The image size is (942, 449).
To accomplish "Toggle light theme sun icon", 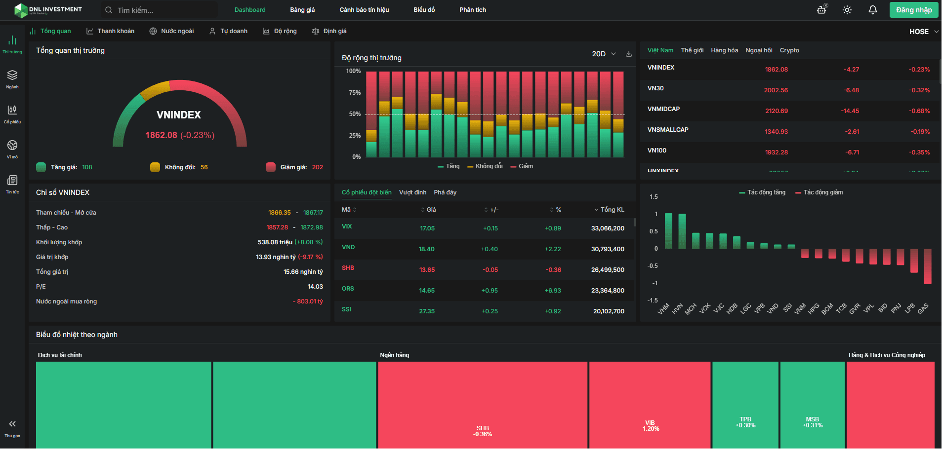I will tap(847, 10).
